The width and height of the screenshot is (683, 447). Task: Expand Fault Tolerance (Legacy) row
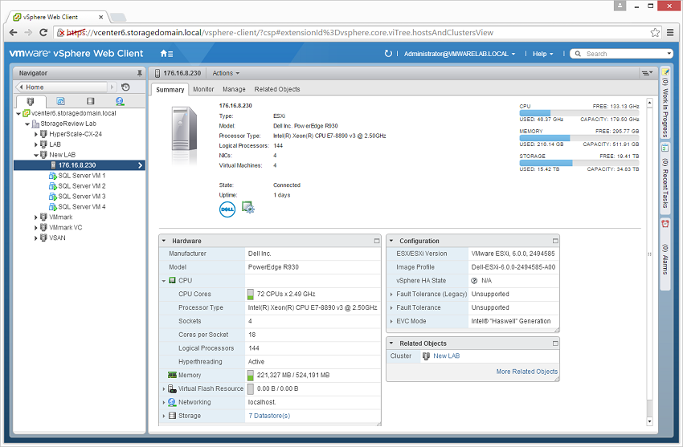(391, 295)
